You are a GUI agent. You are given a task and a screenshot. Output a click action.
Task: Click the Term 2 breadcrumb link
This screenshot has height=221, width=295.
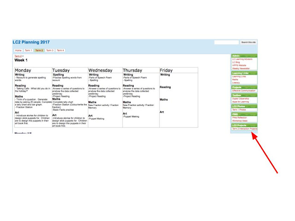pyautogui.click(x=18, y=56)
